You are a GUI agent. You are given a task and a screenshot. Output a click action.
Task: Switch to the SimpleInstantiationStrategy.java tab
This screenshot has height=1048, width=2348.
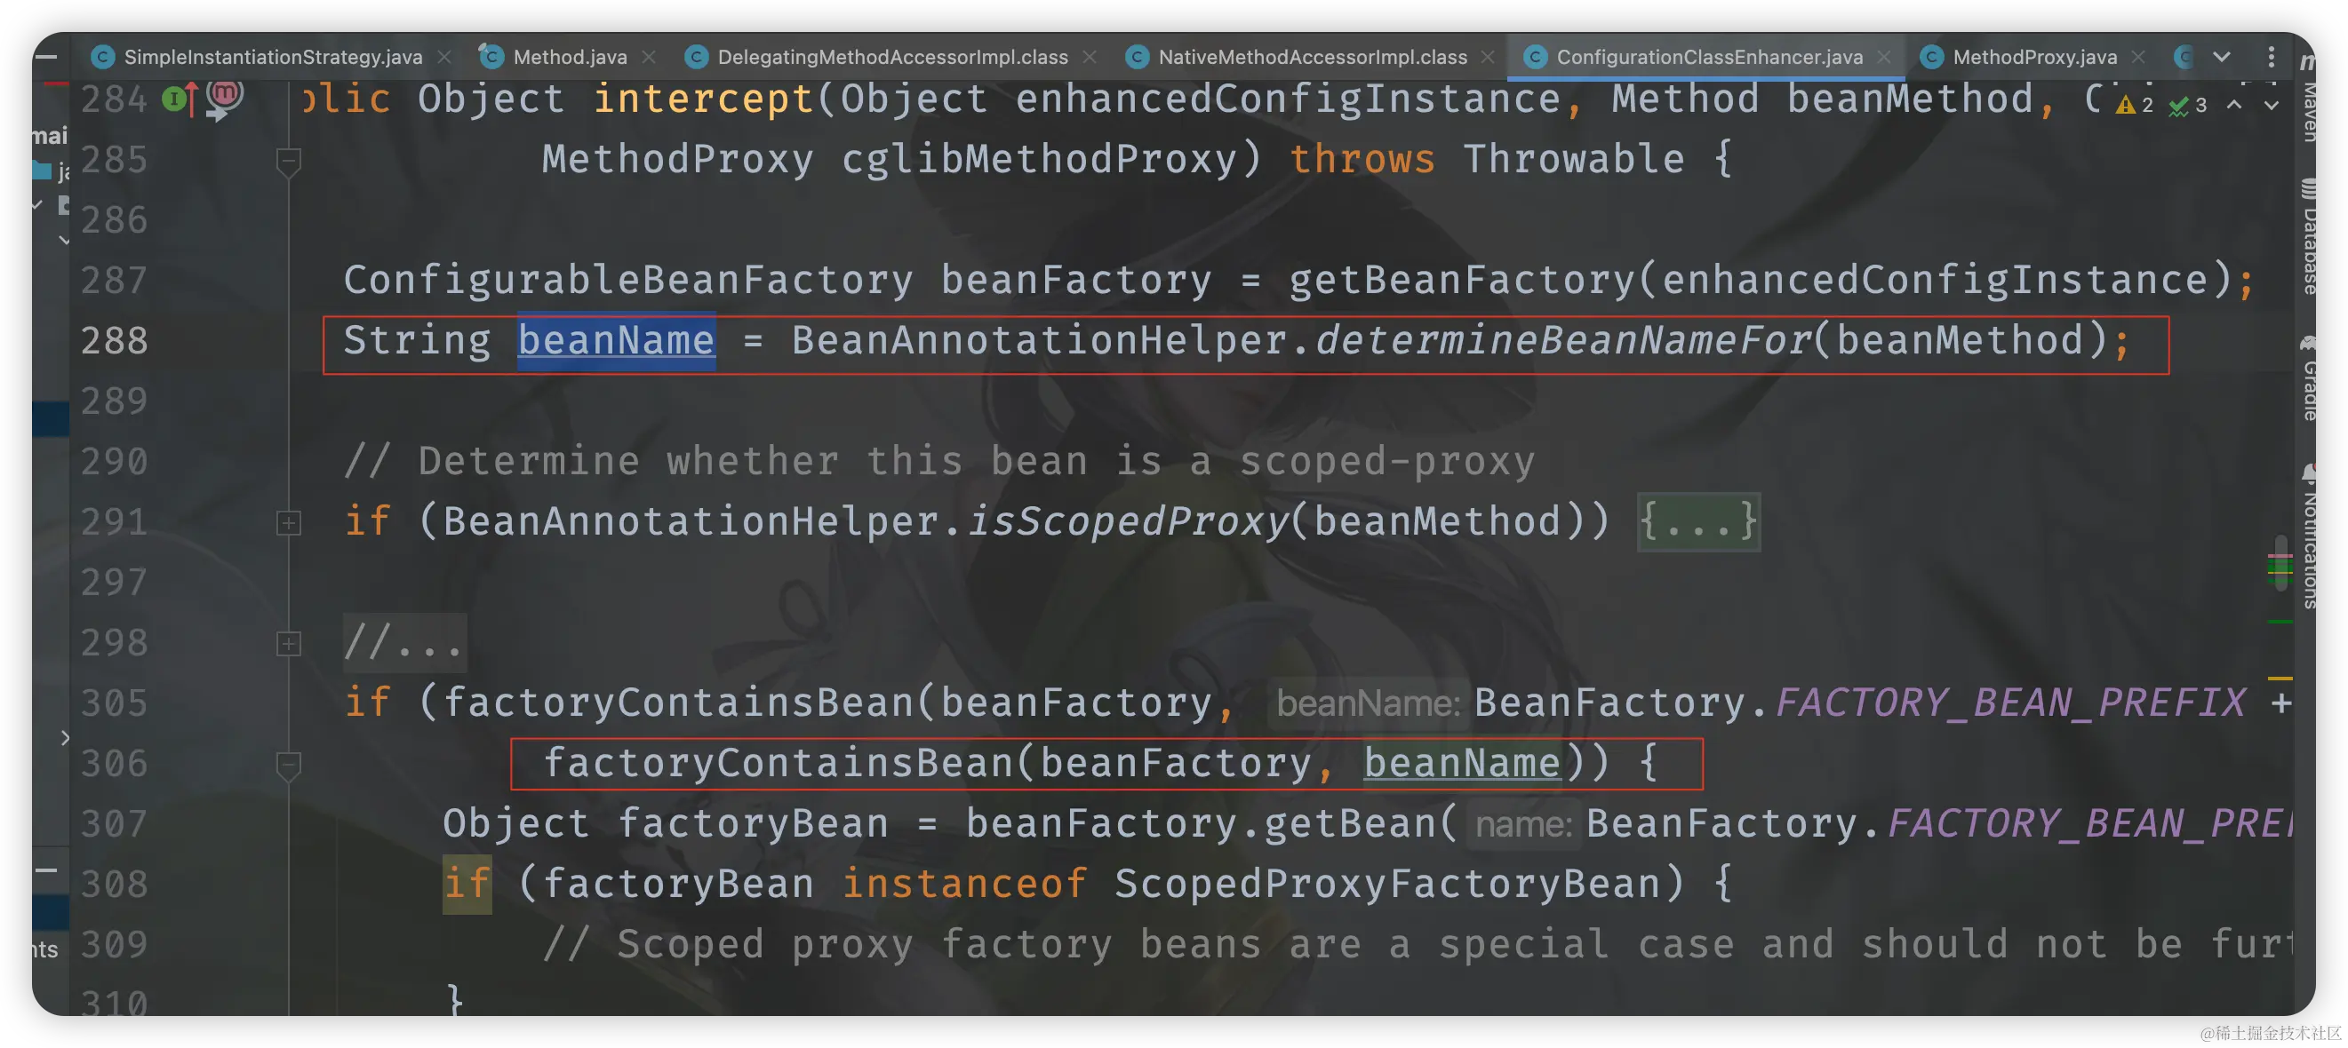pyautogui.click(x=272, y=58)
